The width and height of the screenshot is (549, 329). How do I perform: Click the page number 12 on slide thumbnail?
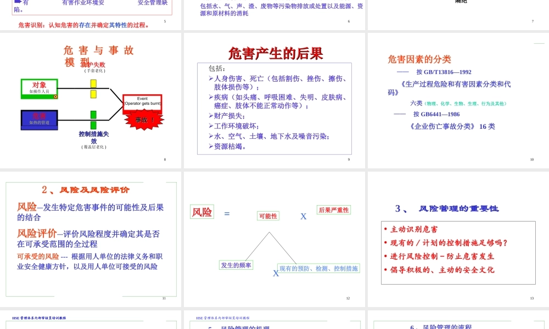pos(348,297)
